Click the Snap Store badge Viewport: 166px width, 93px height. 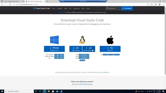(82, 60)
